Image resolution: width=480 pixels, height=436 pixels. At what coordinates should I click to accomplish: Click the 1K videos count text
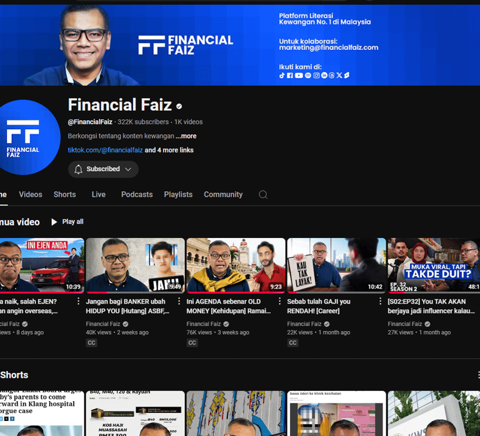coord(189,122)
